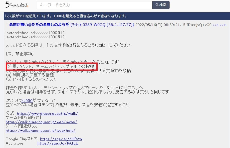Image resolution: width=230 pixels, height=148 pixels.
Task: Open the >>5 reply reference
Action: pos(215,25)
